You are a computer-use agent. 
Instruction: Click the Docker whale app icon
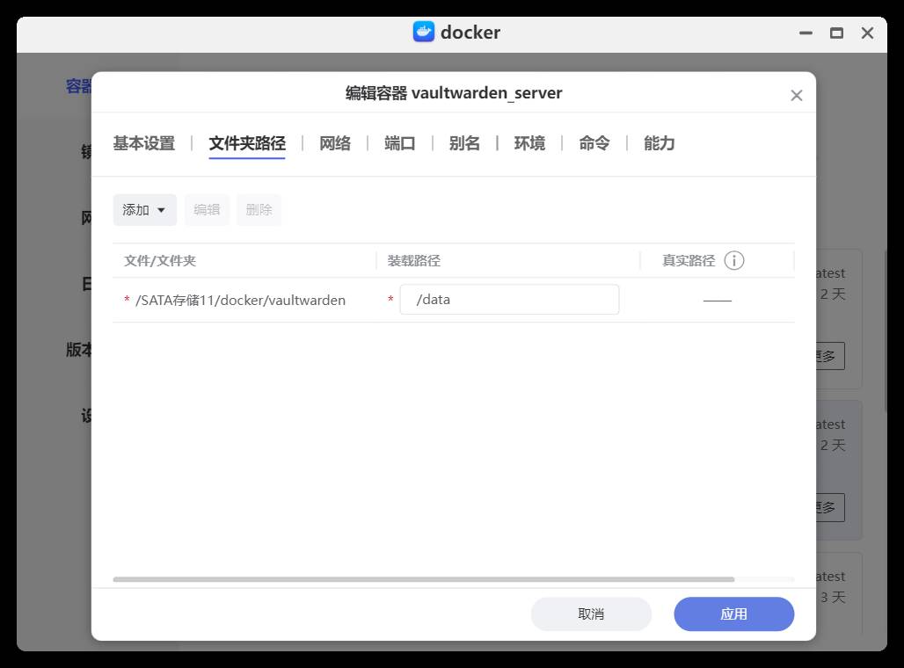click(x=424, y=32)
